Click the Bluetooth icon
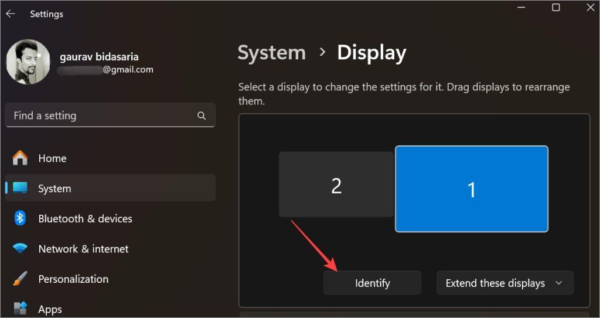 [x=20, y=218]
